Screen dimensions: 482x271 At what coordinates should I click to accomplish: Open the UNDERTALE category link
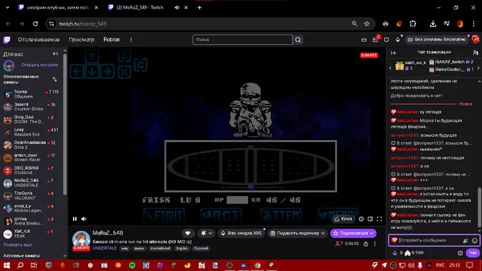click(105, 248)
